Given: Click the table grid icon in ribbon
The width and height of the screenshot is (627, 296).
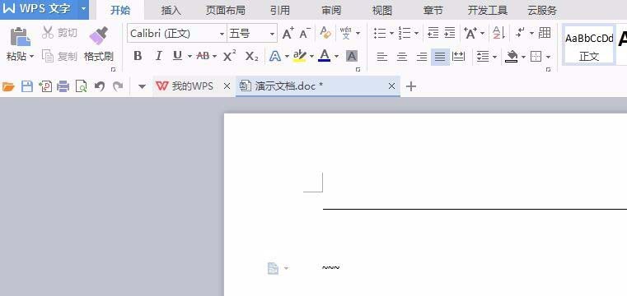Looking at the screenshot, I should (x=545, y=33).
